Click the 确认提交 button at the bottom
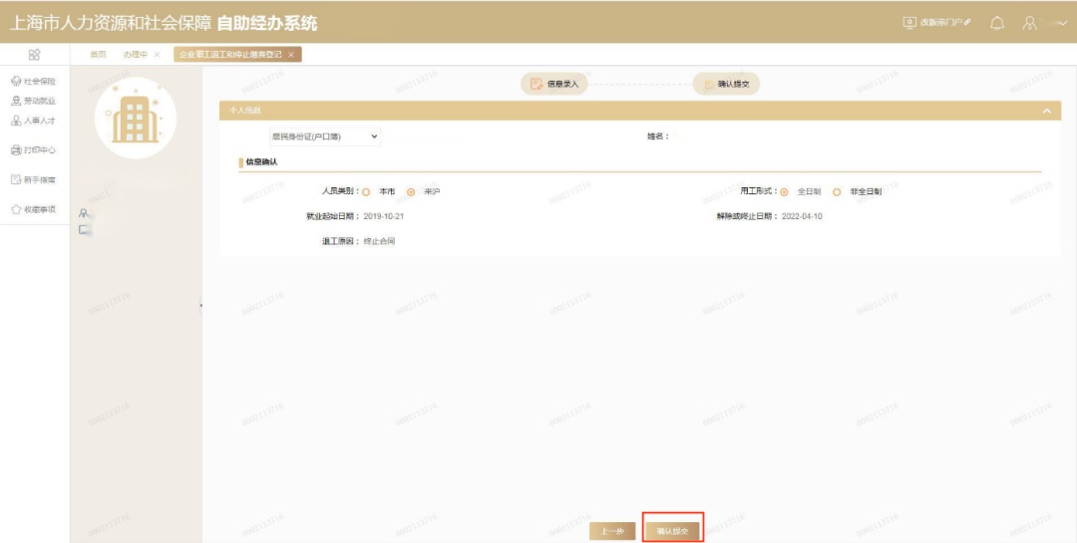The height and width of the screenshot is (543, 1077). [673, 531]
